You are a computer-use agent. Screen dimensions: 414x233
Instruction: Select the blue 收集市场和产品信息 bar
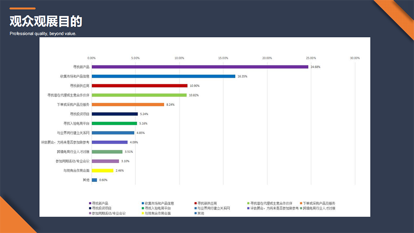[x=163, y=76]
